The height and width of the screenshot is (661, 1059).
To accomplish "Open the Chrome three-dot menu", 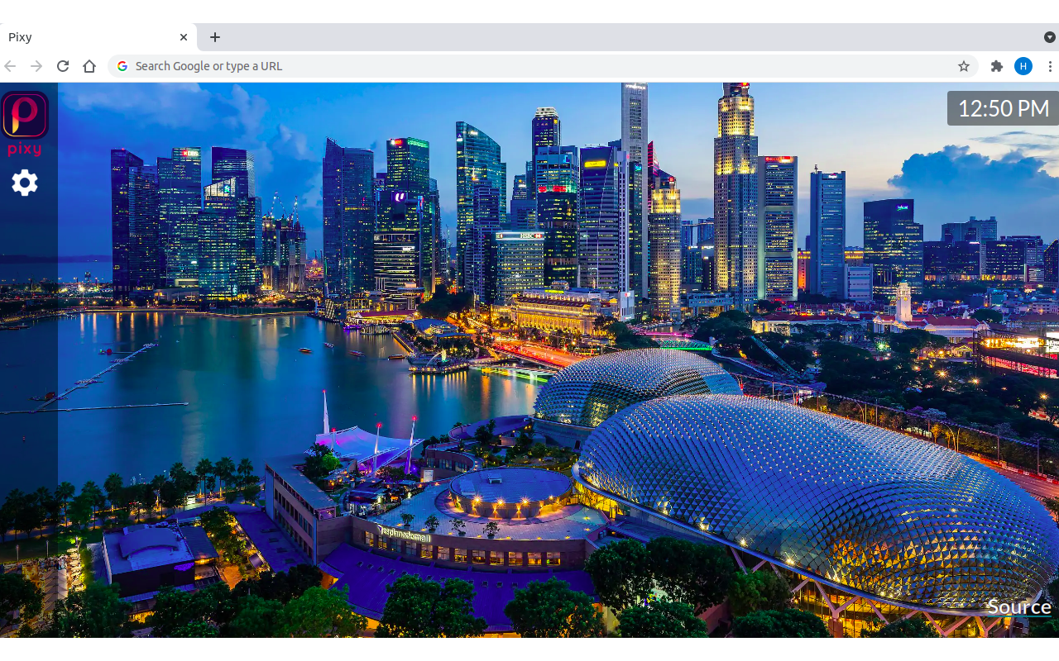I will point(1049,66).
